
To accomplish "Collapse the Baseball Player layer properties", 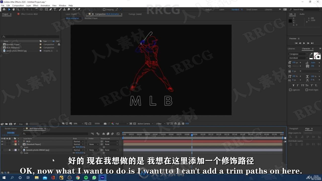I will pos(13,144).
